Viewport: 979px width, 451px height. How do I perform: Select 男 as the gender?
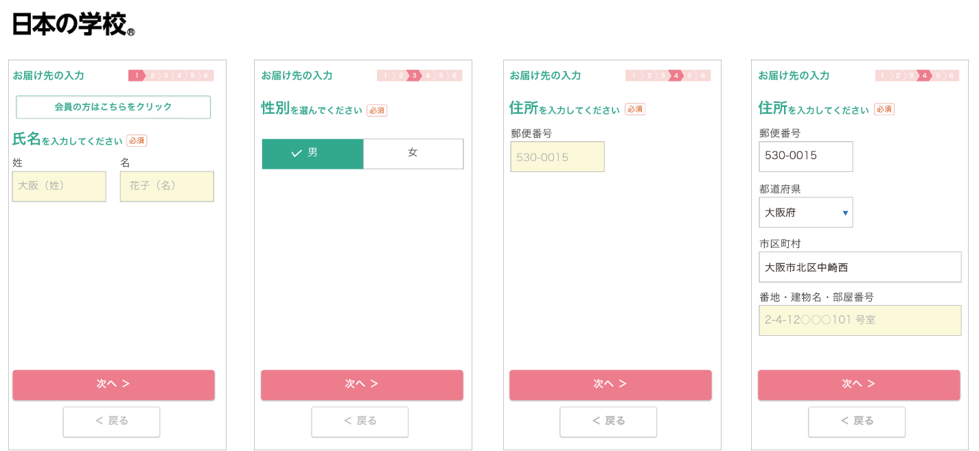coord(312,154)
